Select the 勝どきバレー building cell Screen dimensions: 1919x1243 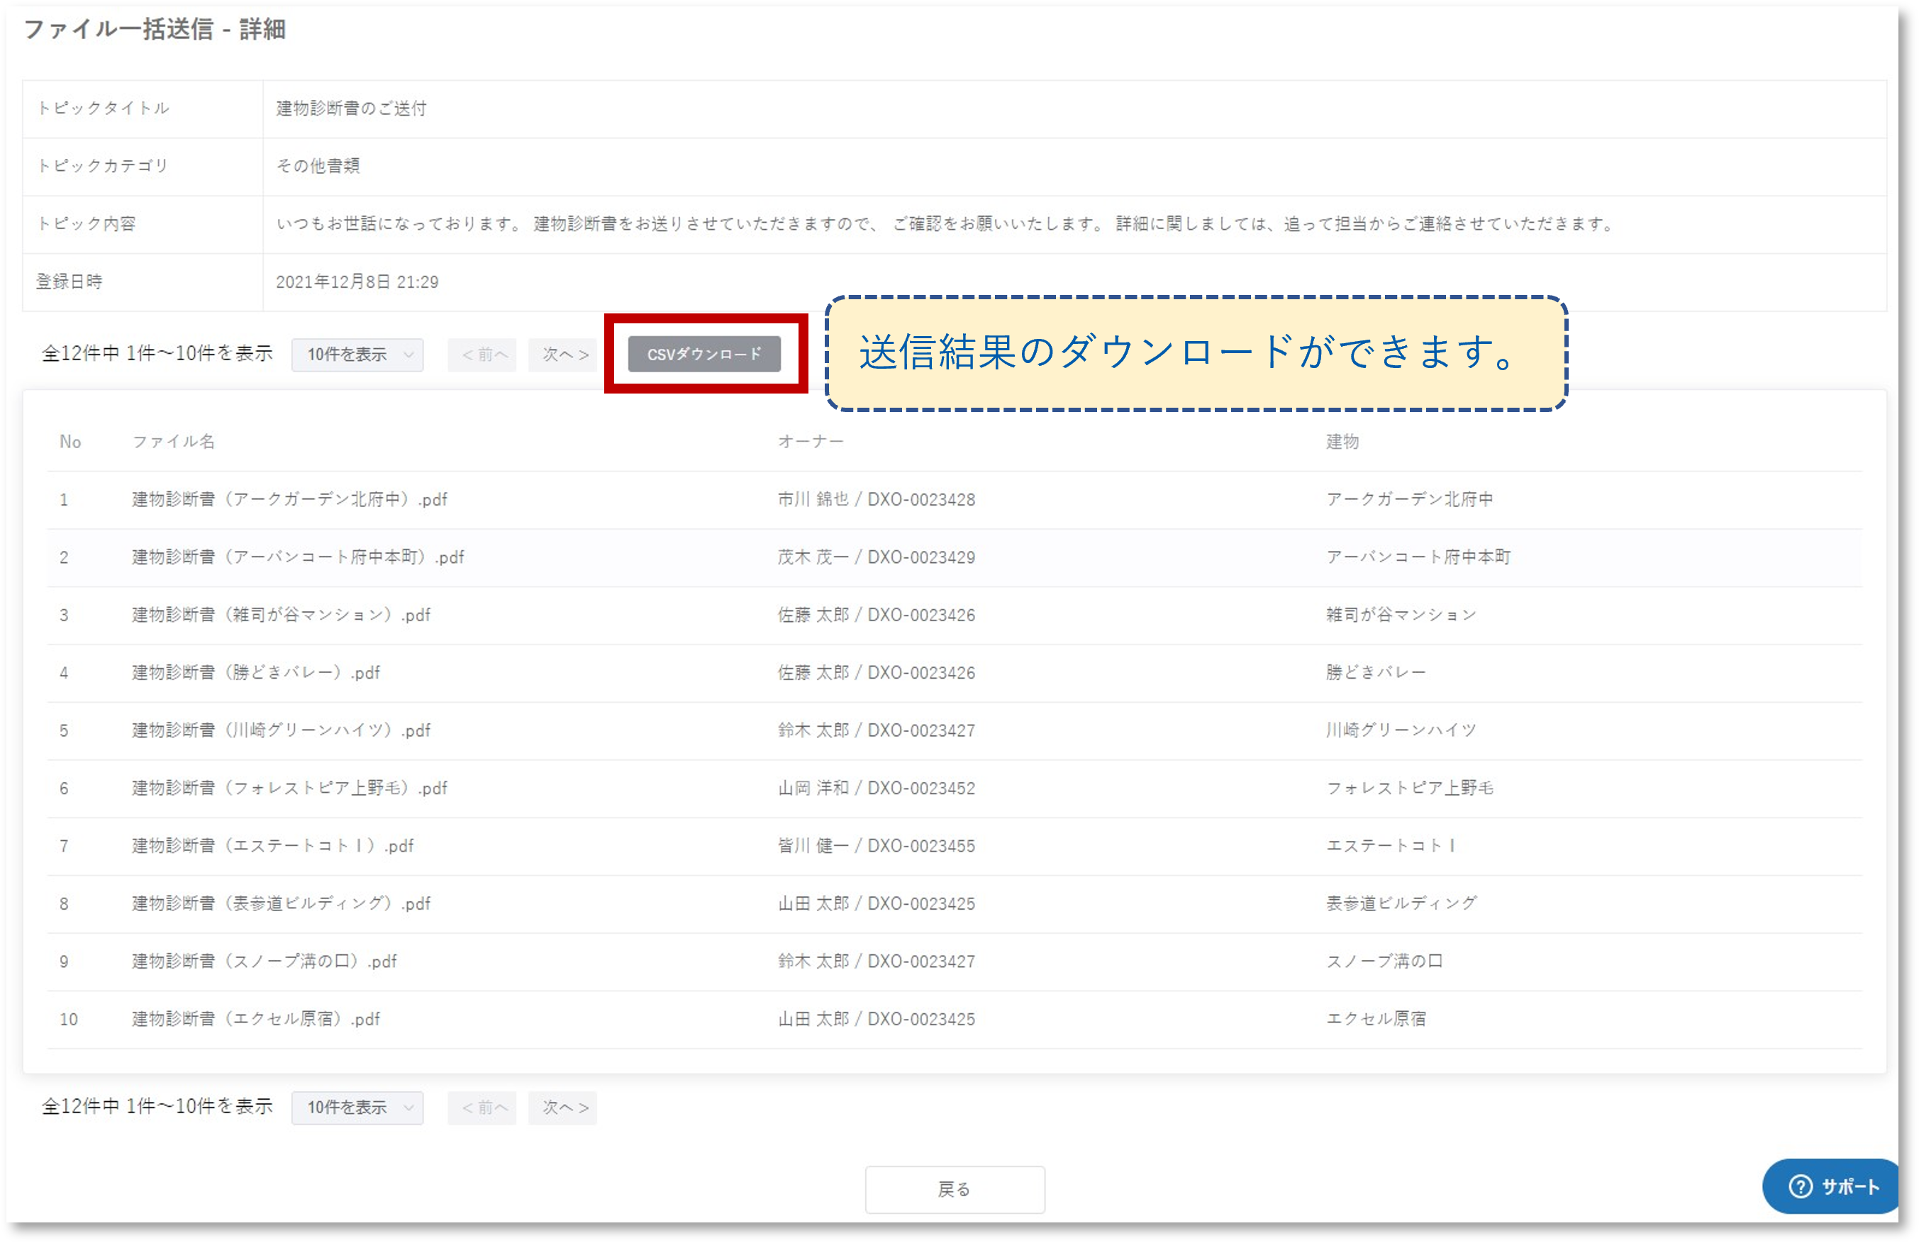tap(1376, 672)
